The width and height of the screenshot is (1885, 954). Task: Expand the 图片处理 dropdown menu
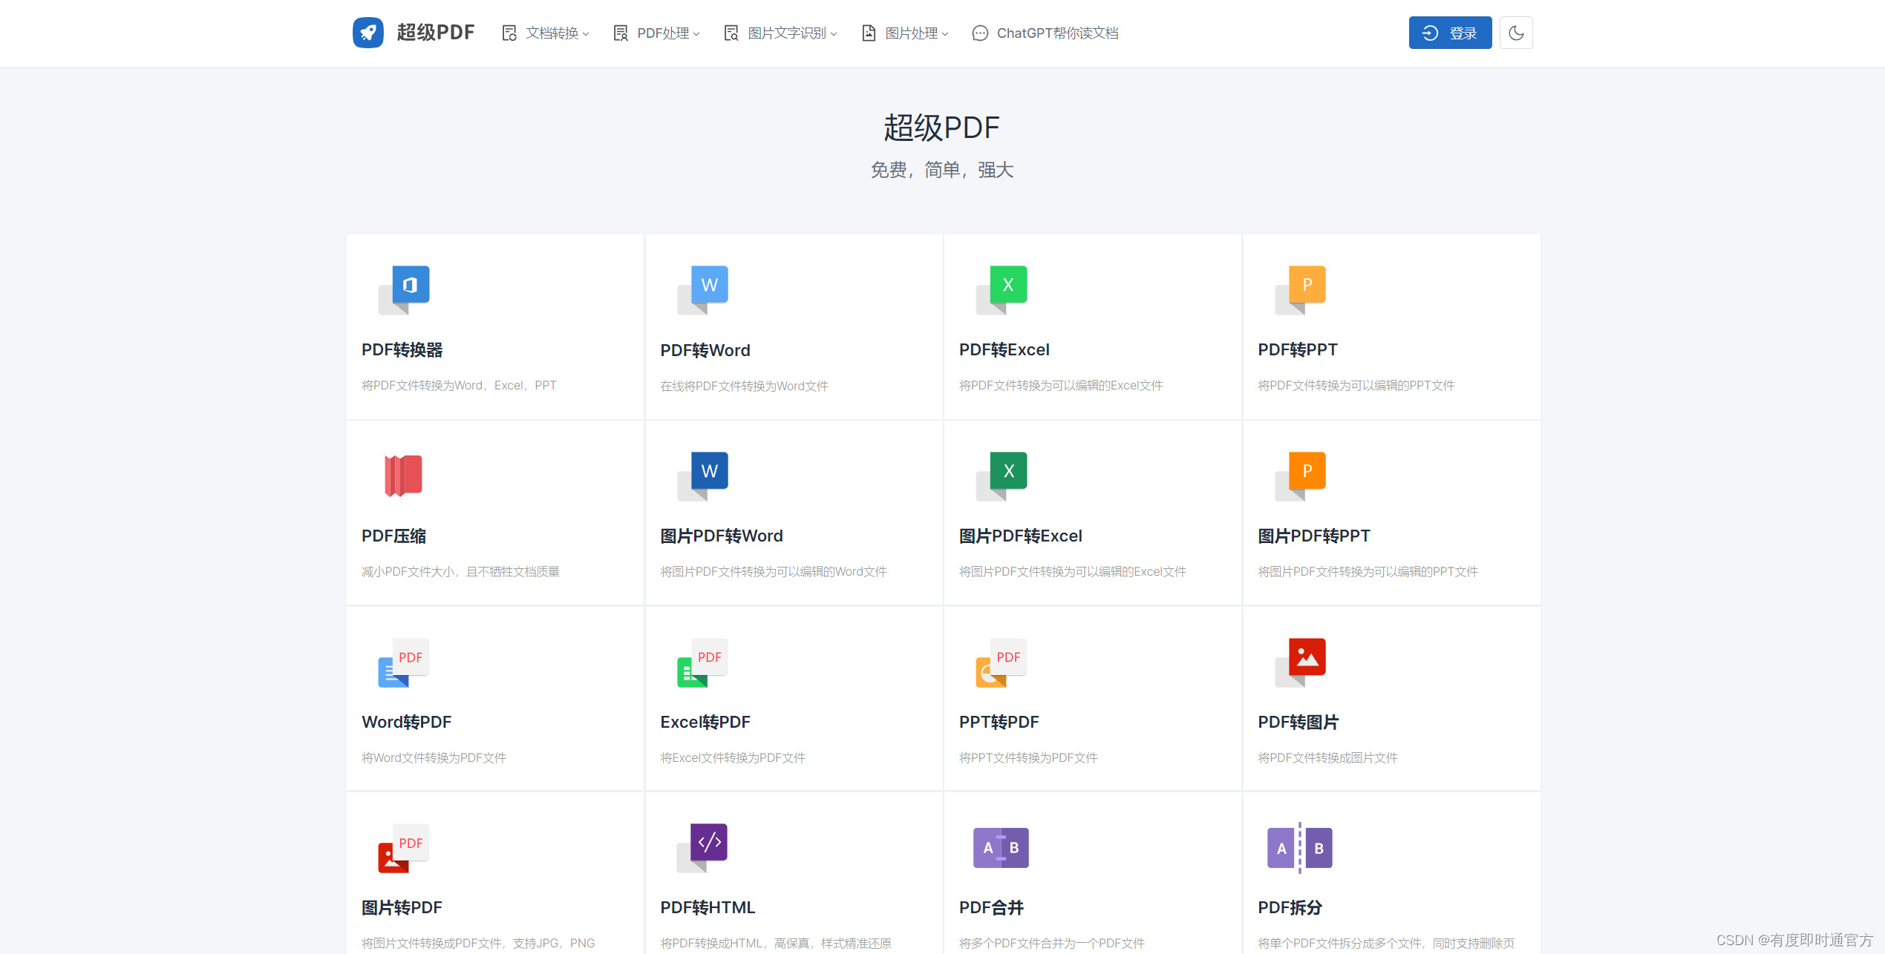click(x=905, y=33)
